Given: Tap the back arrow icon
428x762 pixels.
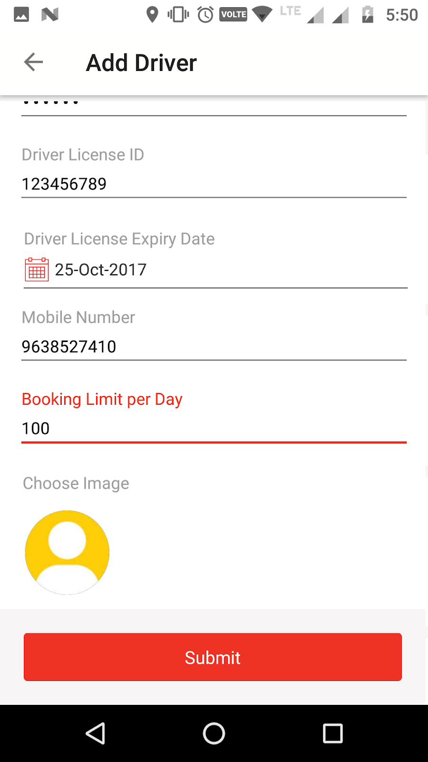Looking at the screenshot, I should (x=33, y=62).
